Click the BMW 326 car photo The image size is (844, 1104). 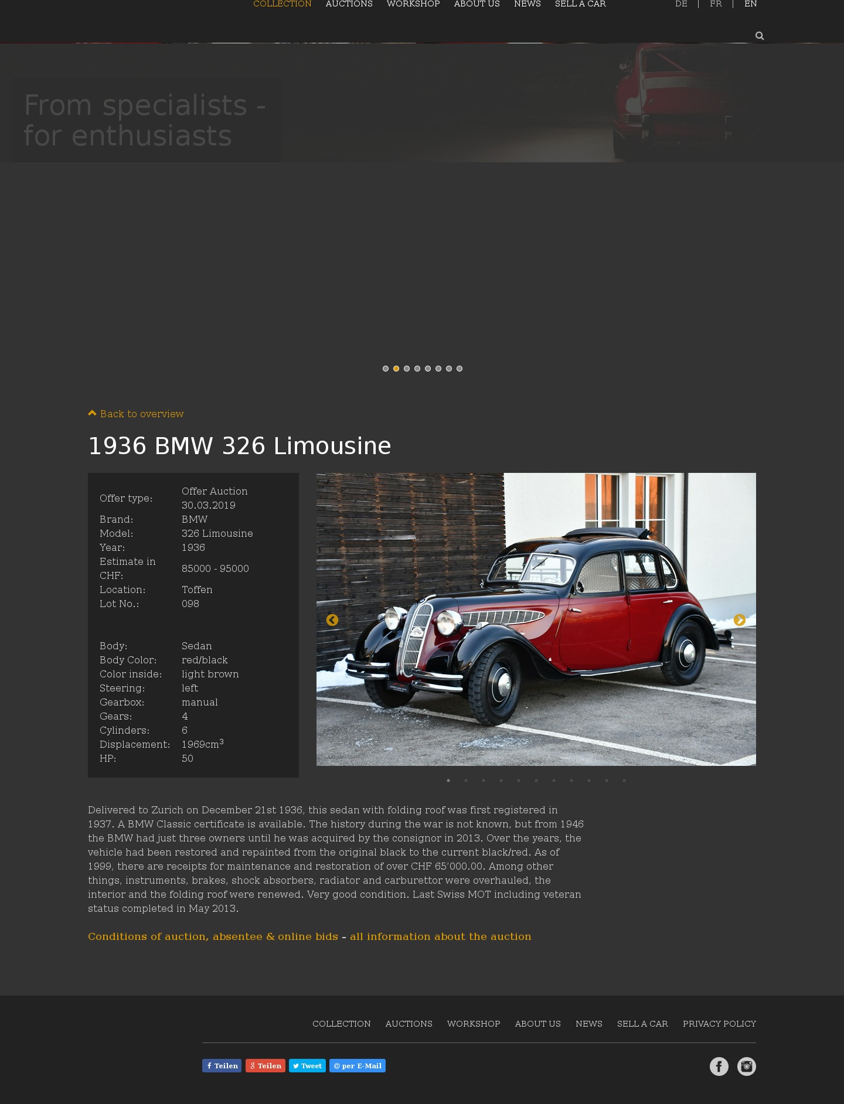[x=536, y=619]
